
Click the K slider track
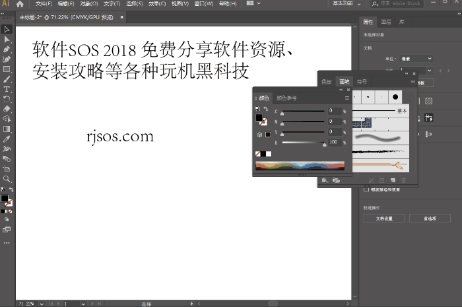tap(303, 143)
